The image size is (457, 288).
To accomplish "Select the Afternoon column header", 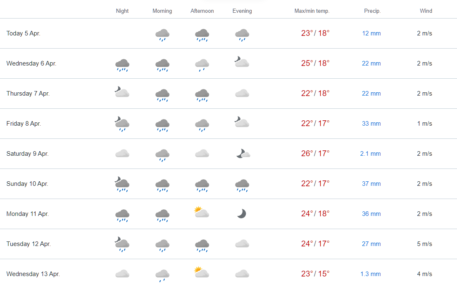I will tap(202, 11).
